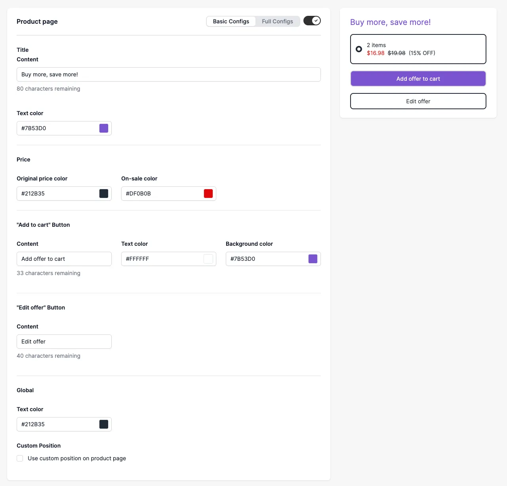507x486 pixels.
Task: Click the Title content input field
Action: [169, 74]
